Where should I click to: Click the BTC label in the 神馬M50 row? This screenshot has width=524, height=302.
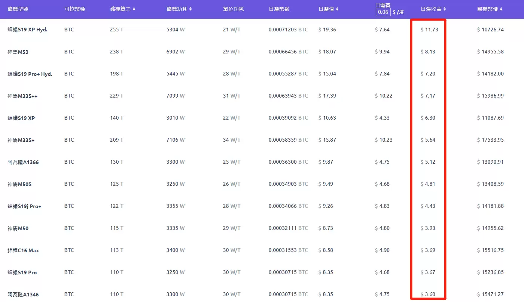pyautogui.click(x=69, y=228)
